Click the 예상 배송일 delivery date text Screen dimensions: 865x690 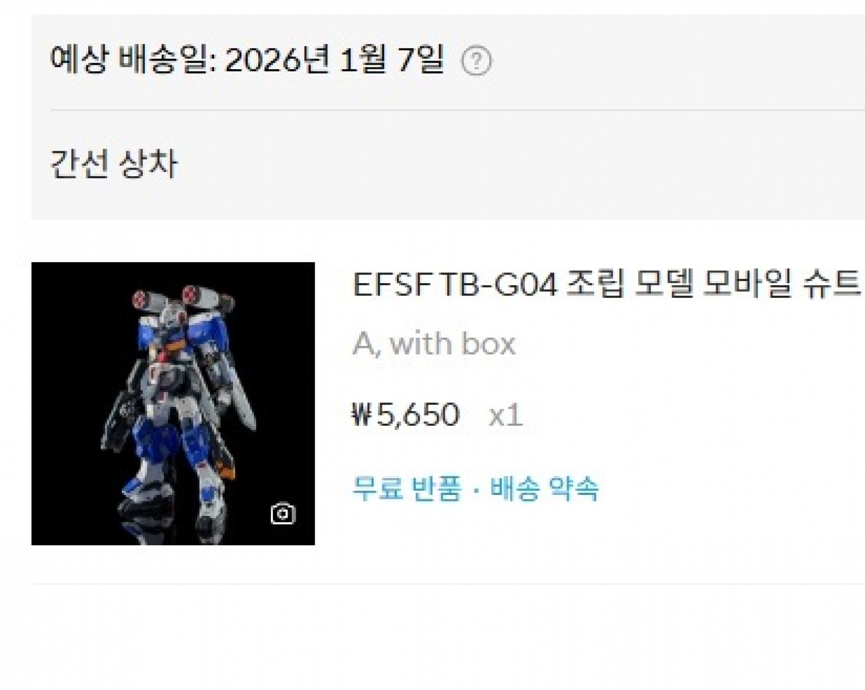[247, 59]
